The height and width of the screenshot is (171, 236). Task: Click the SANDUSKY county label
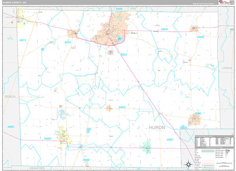(x=9, y=17)
